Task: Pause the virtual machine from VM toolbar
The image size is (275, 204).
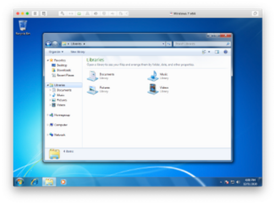Action: (x=35, y=14)
